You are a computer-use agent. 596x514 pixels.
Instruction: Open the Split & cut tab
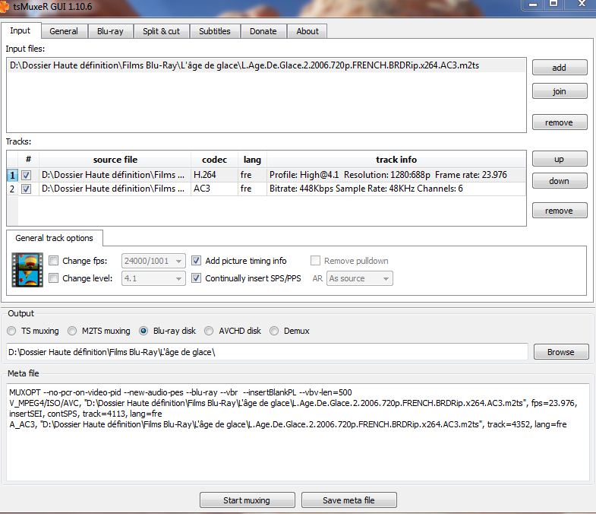[162, 31]
